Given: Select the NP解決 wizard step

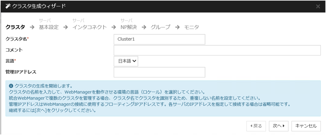Looking at the screenshot, I should click(129, 27).
